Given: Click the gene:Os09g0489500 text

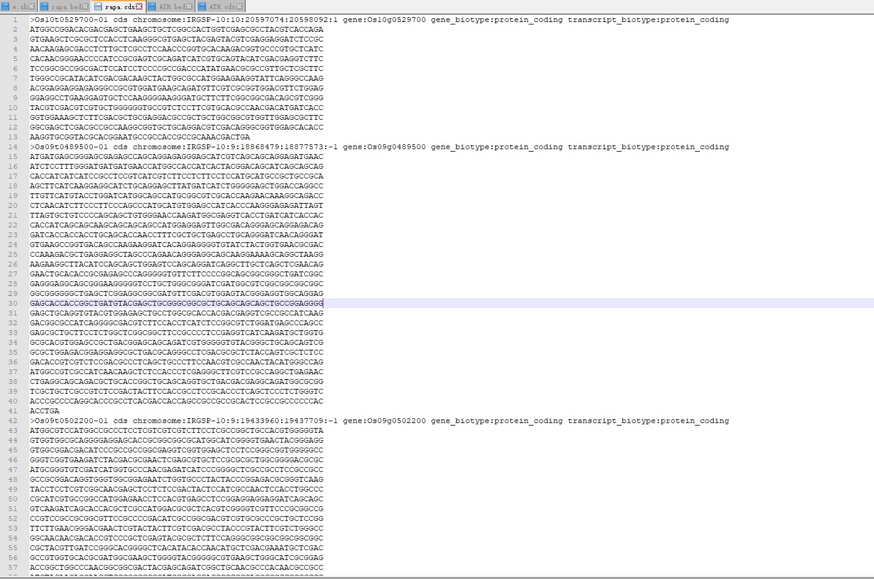Looking at the screenshot, I should pyautogui.click(x=384, y=147).
